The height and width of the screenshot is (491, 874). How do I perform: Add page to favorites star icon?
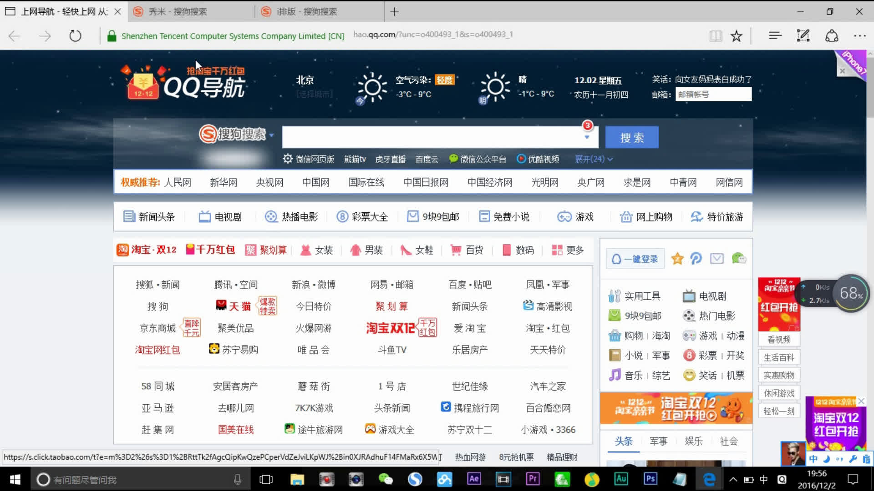coord(736,35)
